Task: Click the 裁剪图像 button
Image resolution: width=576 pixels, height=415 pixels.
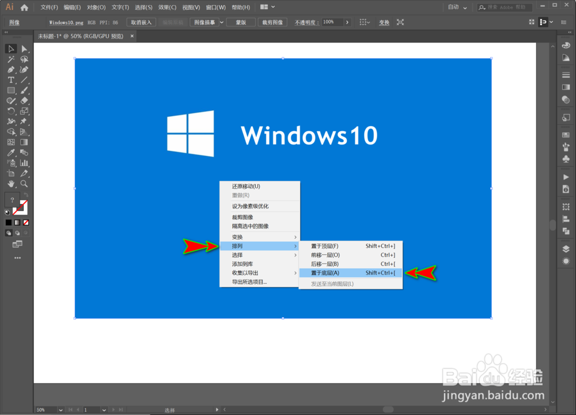Action: point(272,22)
